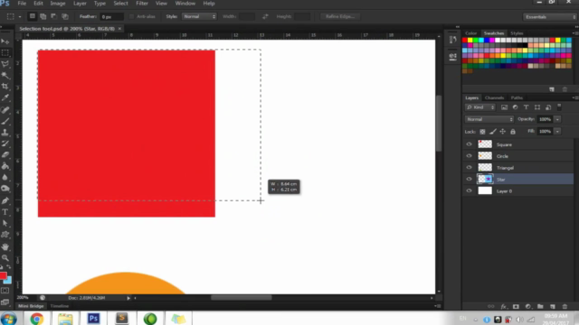Select the Paint Bucket tool
Image resolution: width=579 pixels, height=325 pixels.
5,166
